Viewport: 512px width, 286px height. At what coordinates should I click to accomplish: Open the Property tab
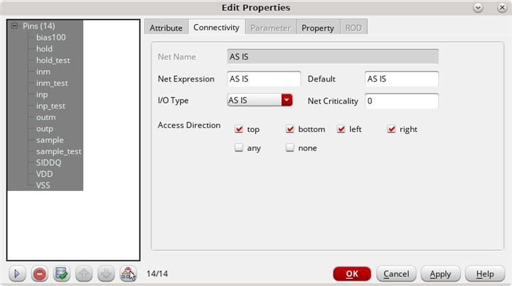tap(317, 28)
